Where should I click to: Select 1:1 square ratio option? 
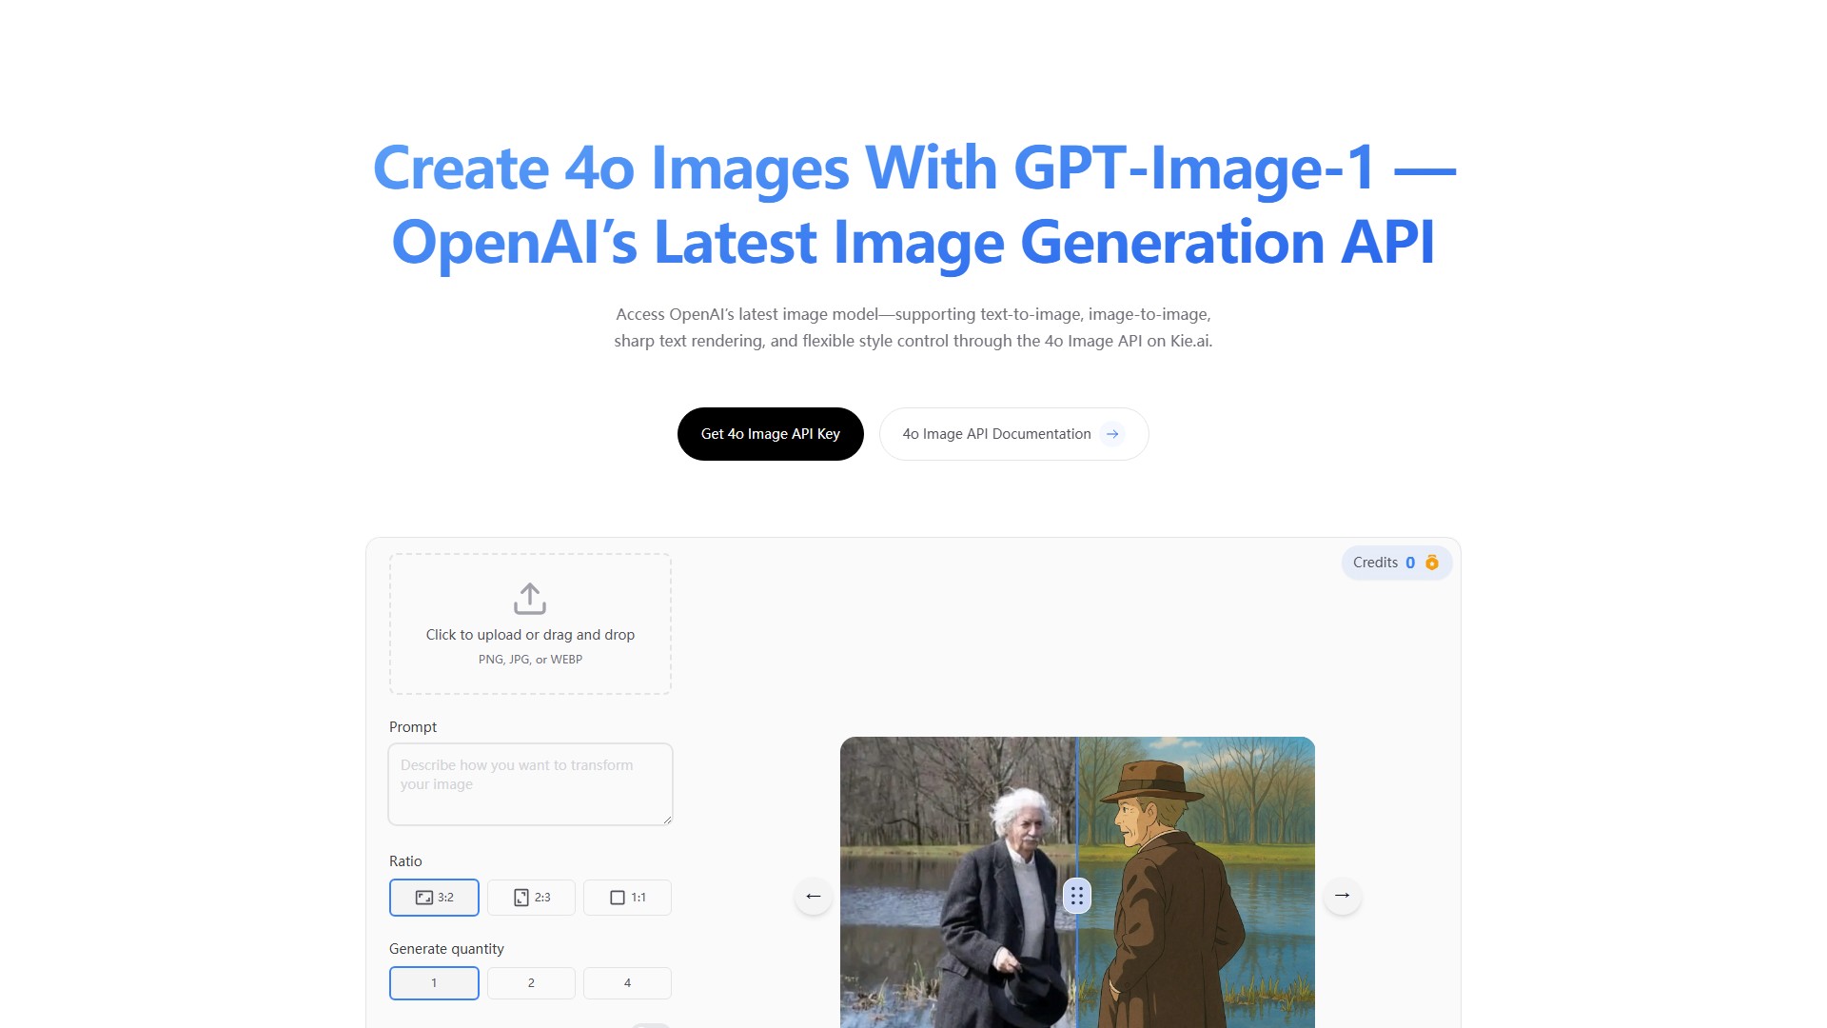coord(627,898)
